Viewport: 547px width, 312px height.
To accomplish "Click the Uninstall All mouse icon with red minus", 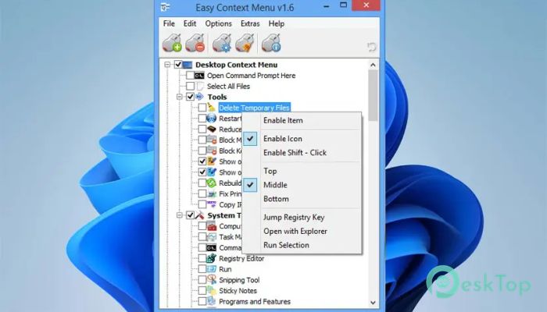I will [x=195, y=43].
